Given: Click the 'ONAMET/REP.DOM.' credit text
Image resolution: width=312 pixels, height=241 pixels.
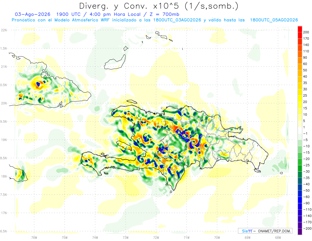Looking at the screenshot, I should coord(274,231).
